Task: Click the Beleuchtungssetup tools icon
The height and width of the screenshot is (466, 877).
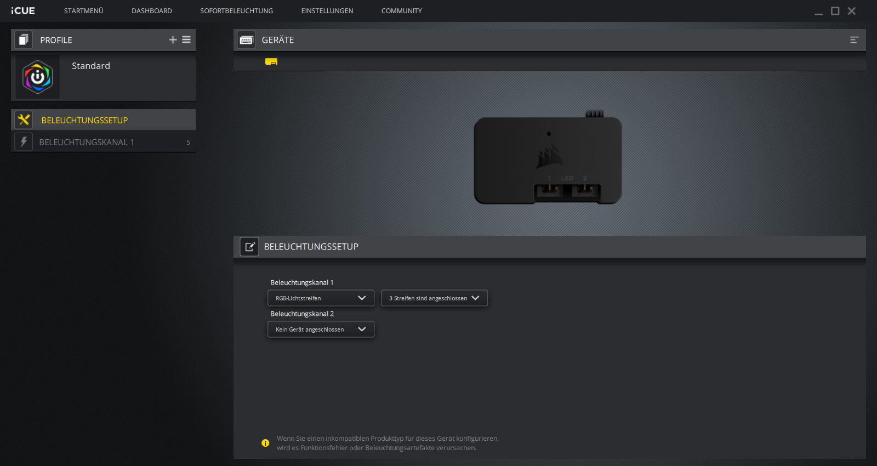Action: click(x=24, y=120)
